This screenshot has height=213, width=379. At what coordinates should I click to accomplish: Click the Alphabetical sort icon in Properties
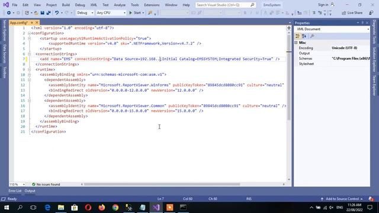[304, 36]
